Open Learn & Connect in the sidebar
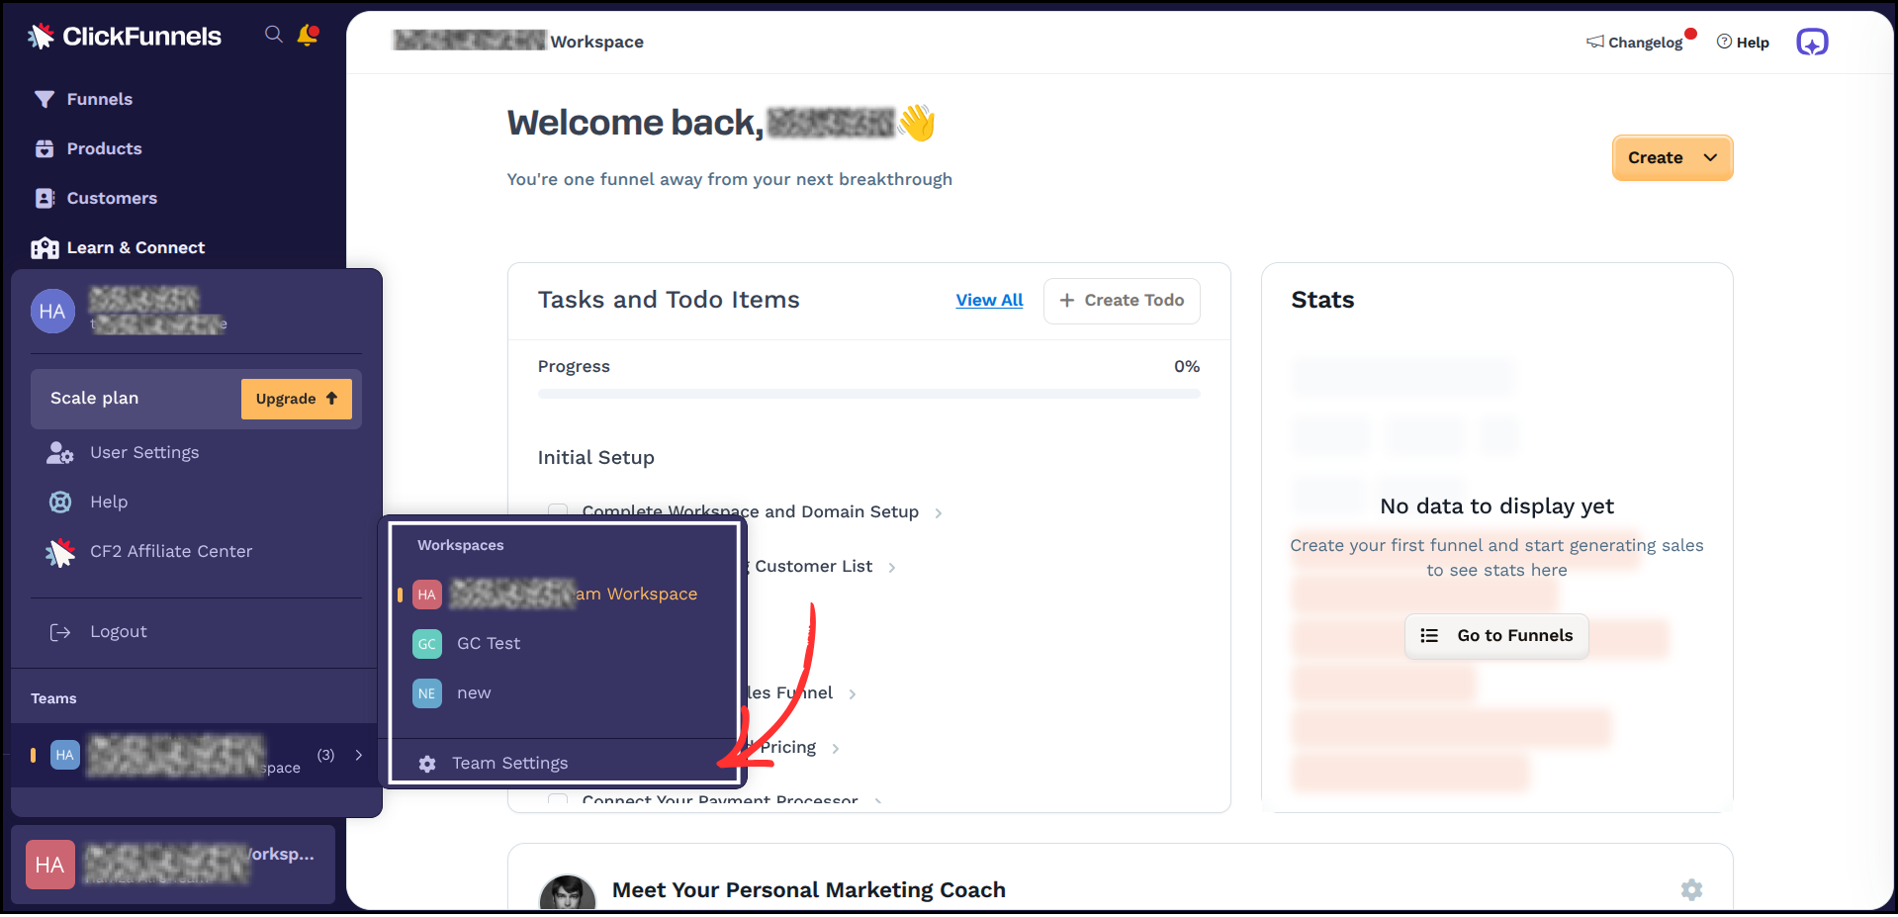 coord(44,247)
